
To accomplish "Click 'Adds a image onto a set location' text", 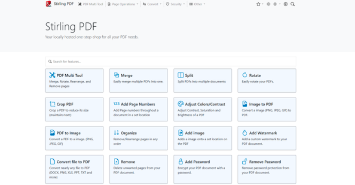I will tap(202, 141).
